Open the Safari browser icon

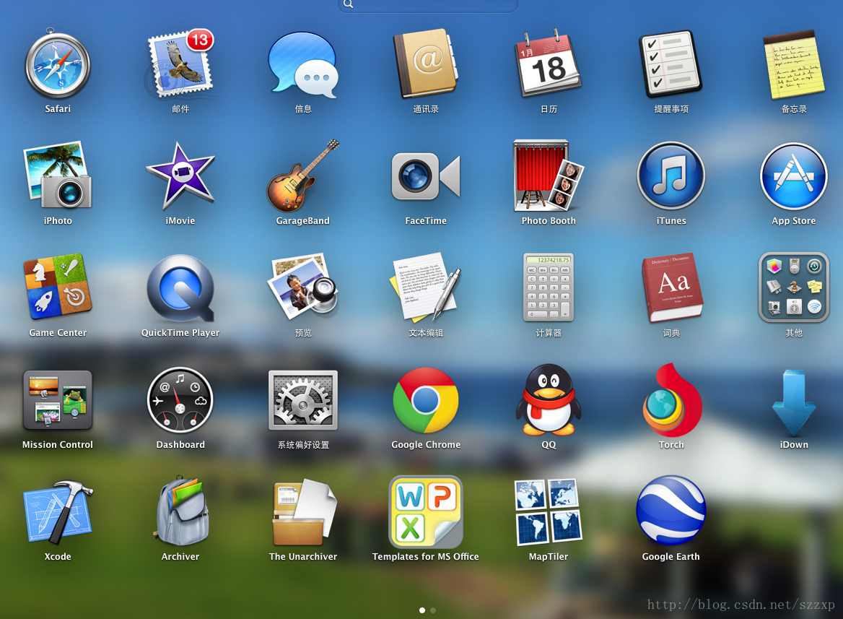point(58,64)
